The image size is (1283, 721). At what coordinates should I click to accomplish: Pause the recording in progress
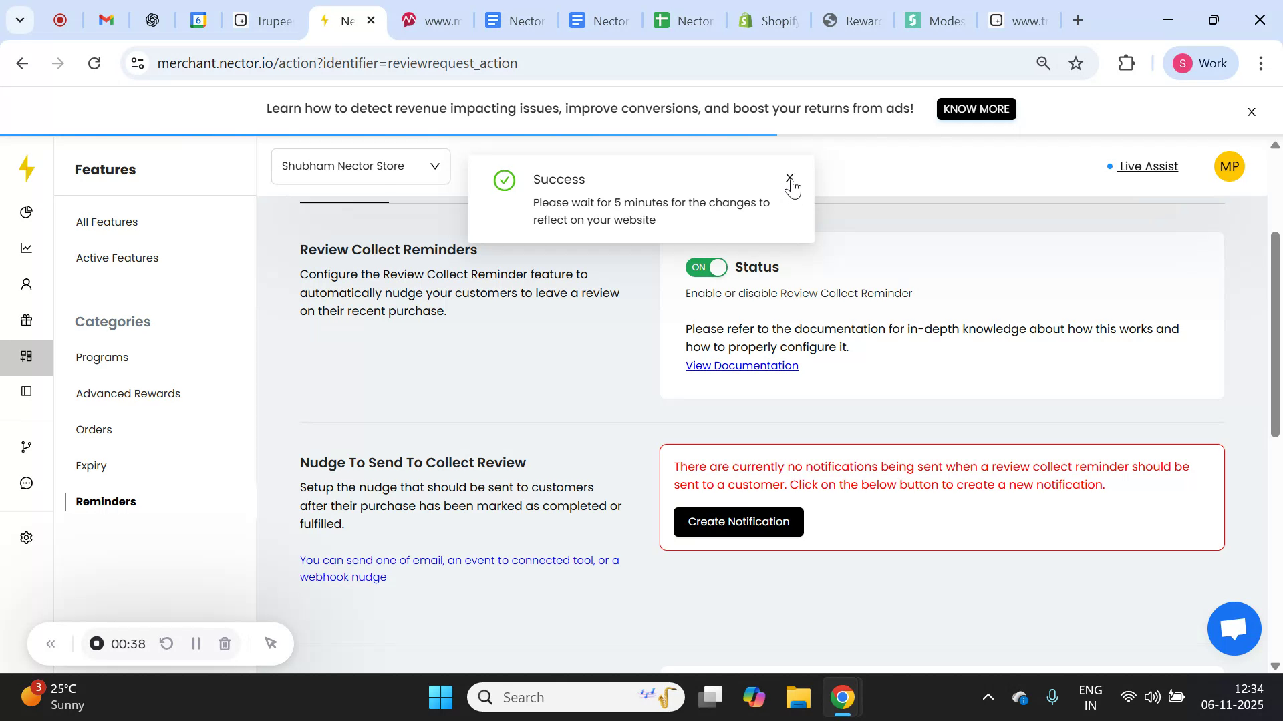[196, 644]
